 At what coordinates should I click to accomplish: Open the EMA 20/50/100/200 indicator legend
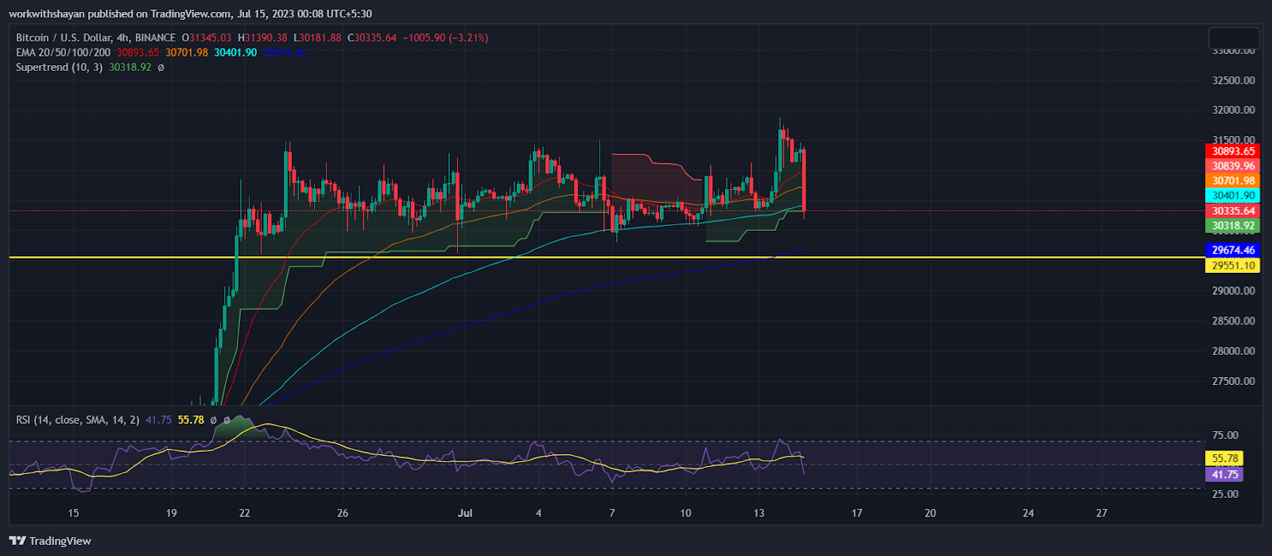coord(64,52)
